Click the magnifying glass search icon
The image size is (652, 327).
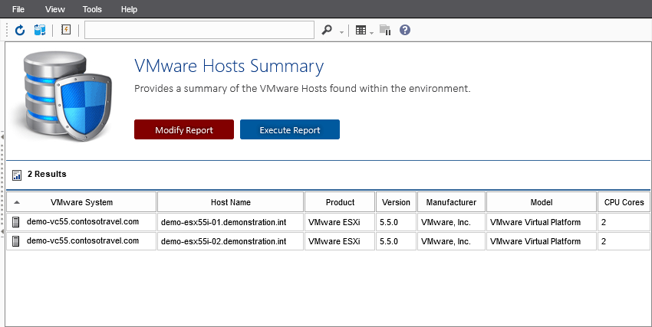(x=328, y=30)
